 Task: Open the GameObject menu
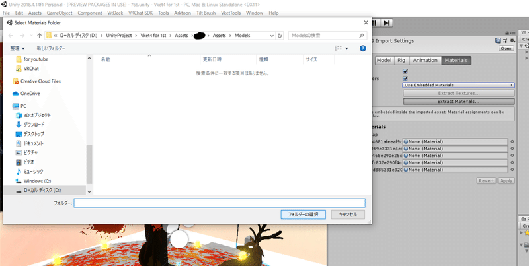[60, 13]
